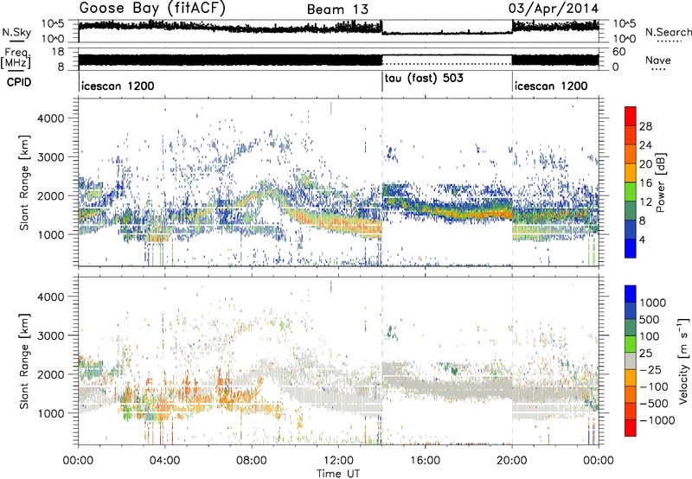Screen dimensions: 692x479
Task: Click the "icescan 1200" label starting at 20:00
Action: coord(551,86)
